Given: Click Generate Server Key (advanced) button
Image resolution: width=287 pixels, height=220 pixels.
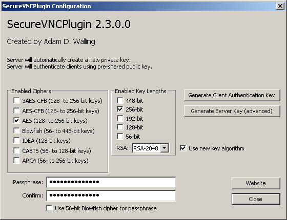Looking at the screenshot, I should 232,111.
